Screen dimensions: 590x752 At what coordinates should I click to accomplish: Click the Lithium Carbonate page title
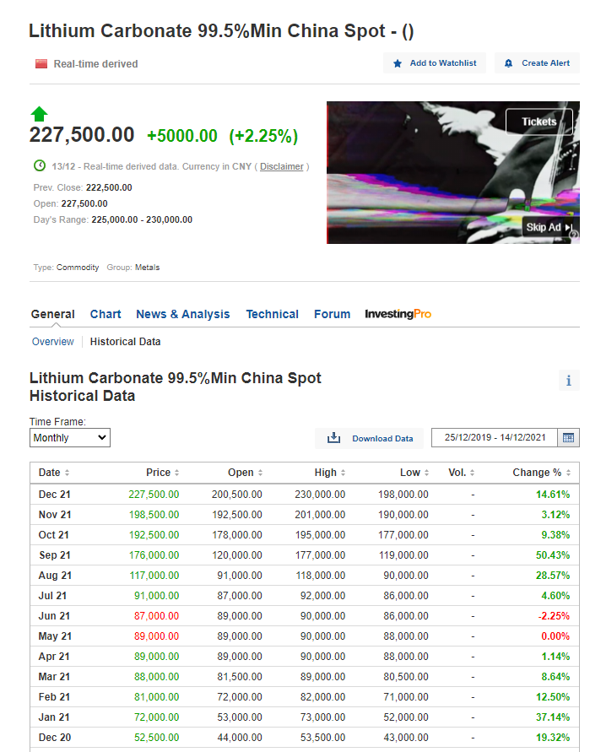click(x=221, y=31)
